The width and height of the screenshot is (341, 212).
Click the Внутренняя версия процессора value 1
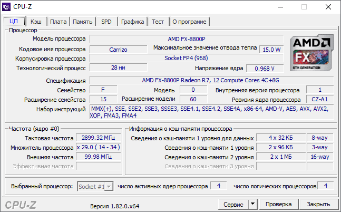click(x=320, y=90)
